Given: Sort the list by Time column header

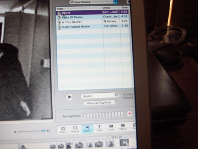Looking at the screenshot, I should coord(124,8).
